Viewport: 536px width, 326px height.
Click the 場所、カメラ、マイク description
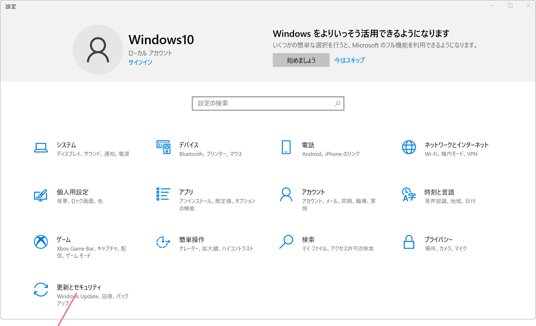(x=446, y=249)
